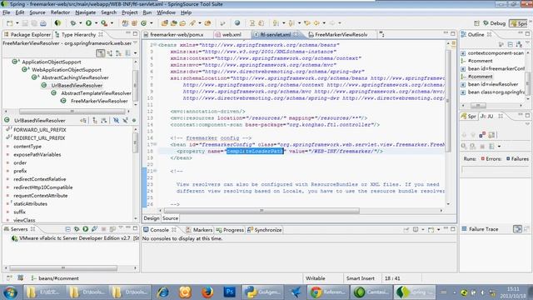The image size is (533, 300).
Task: Click the New file toolbar icon
Action: 10,23
